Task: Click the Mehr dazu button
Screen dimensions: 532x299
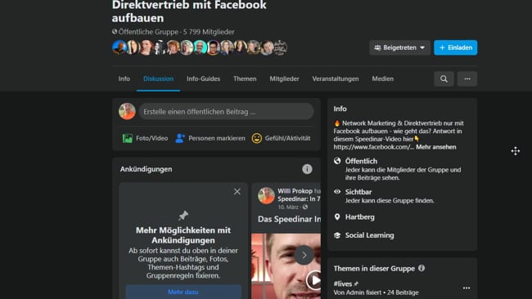Action: point(183,292)
